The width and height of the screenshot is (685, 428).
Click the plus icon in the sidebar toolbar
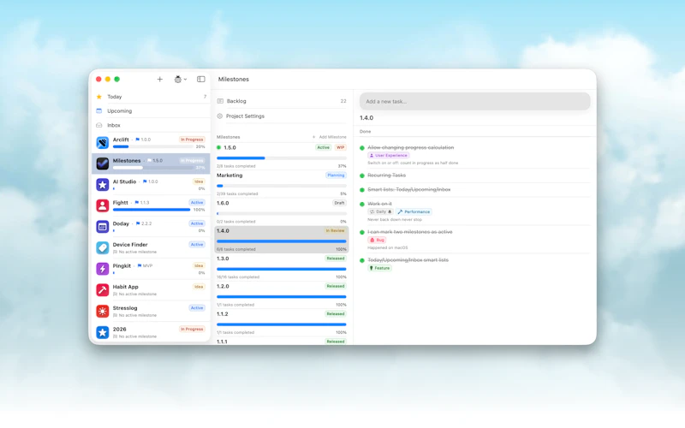(x=160, y=79)
